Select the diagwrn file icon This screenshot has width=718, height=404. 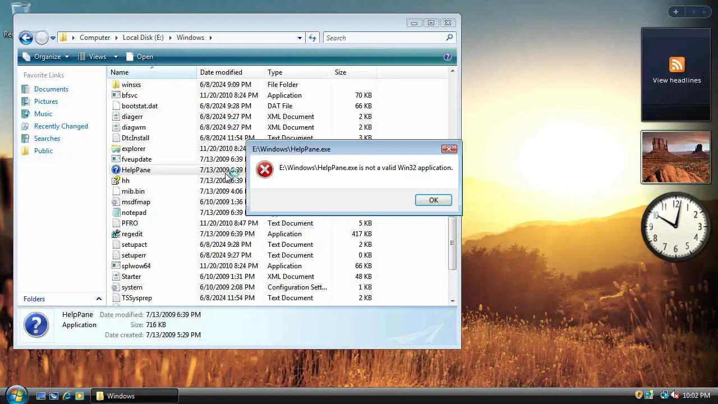116,127
